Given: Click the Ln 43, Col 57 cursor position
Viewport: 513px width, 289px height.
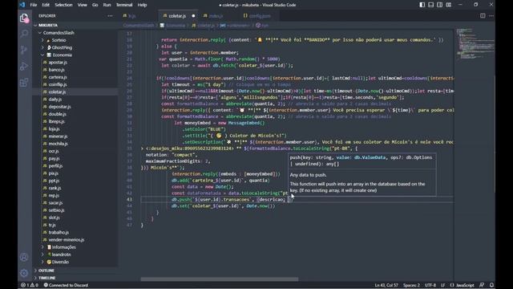Looking at the screenshot, I should pyautogui.click(x=386, y=285).
